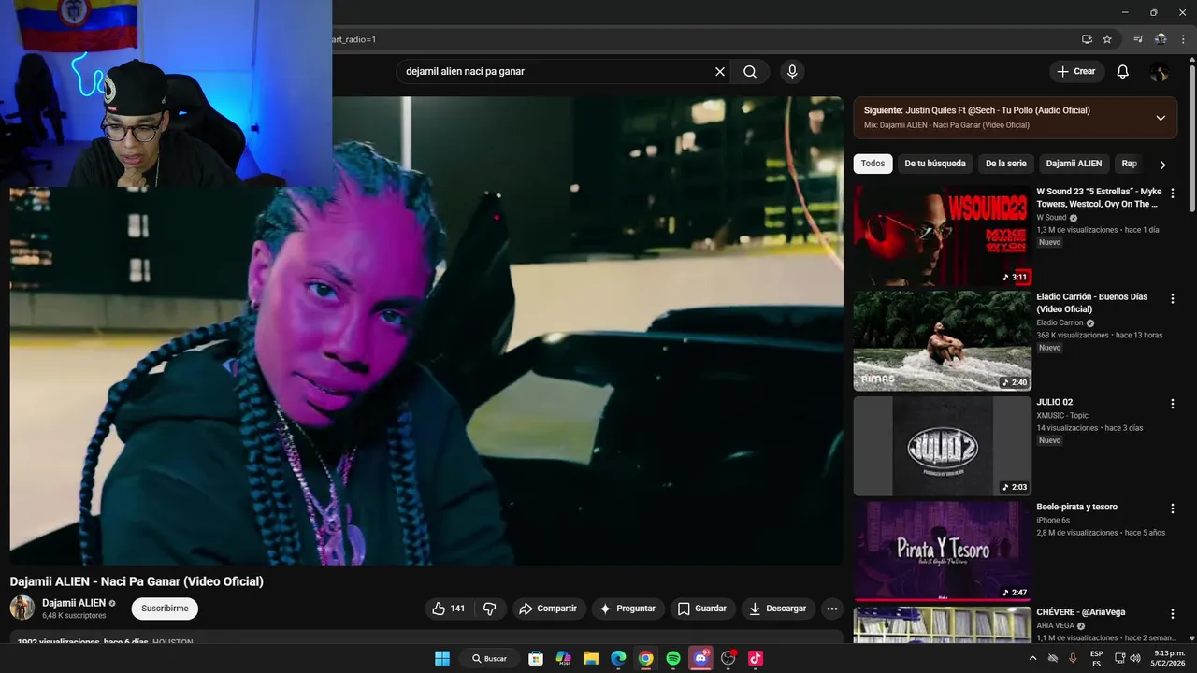Open Microsoft Store from the taskbar
The height and width of the screenshot is (673, 1197).
pos(536,658)
